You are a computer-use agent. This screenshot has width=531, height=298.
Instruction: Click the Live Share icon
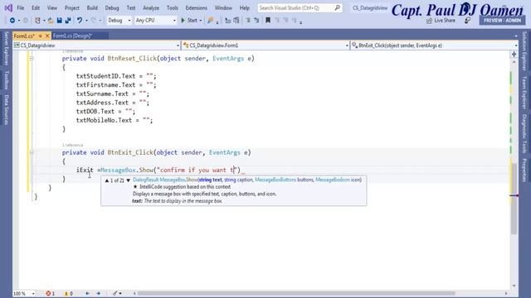[429, 21]
